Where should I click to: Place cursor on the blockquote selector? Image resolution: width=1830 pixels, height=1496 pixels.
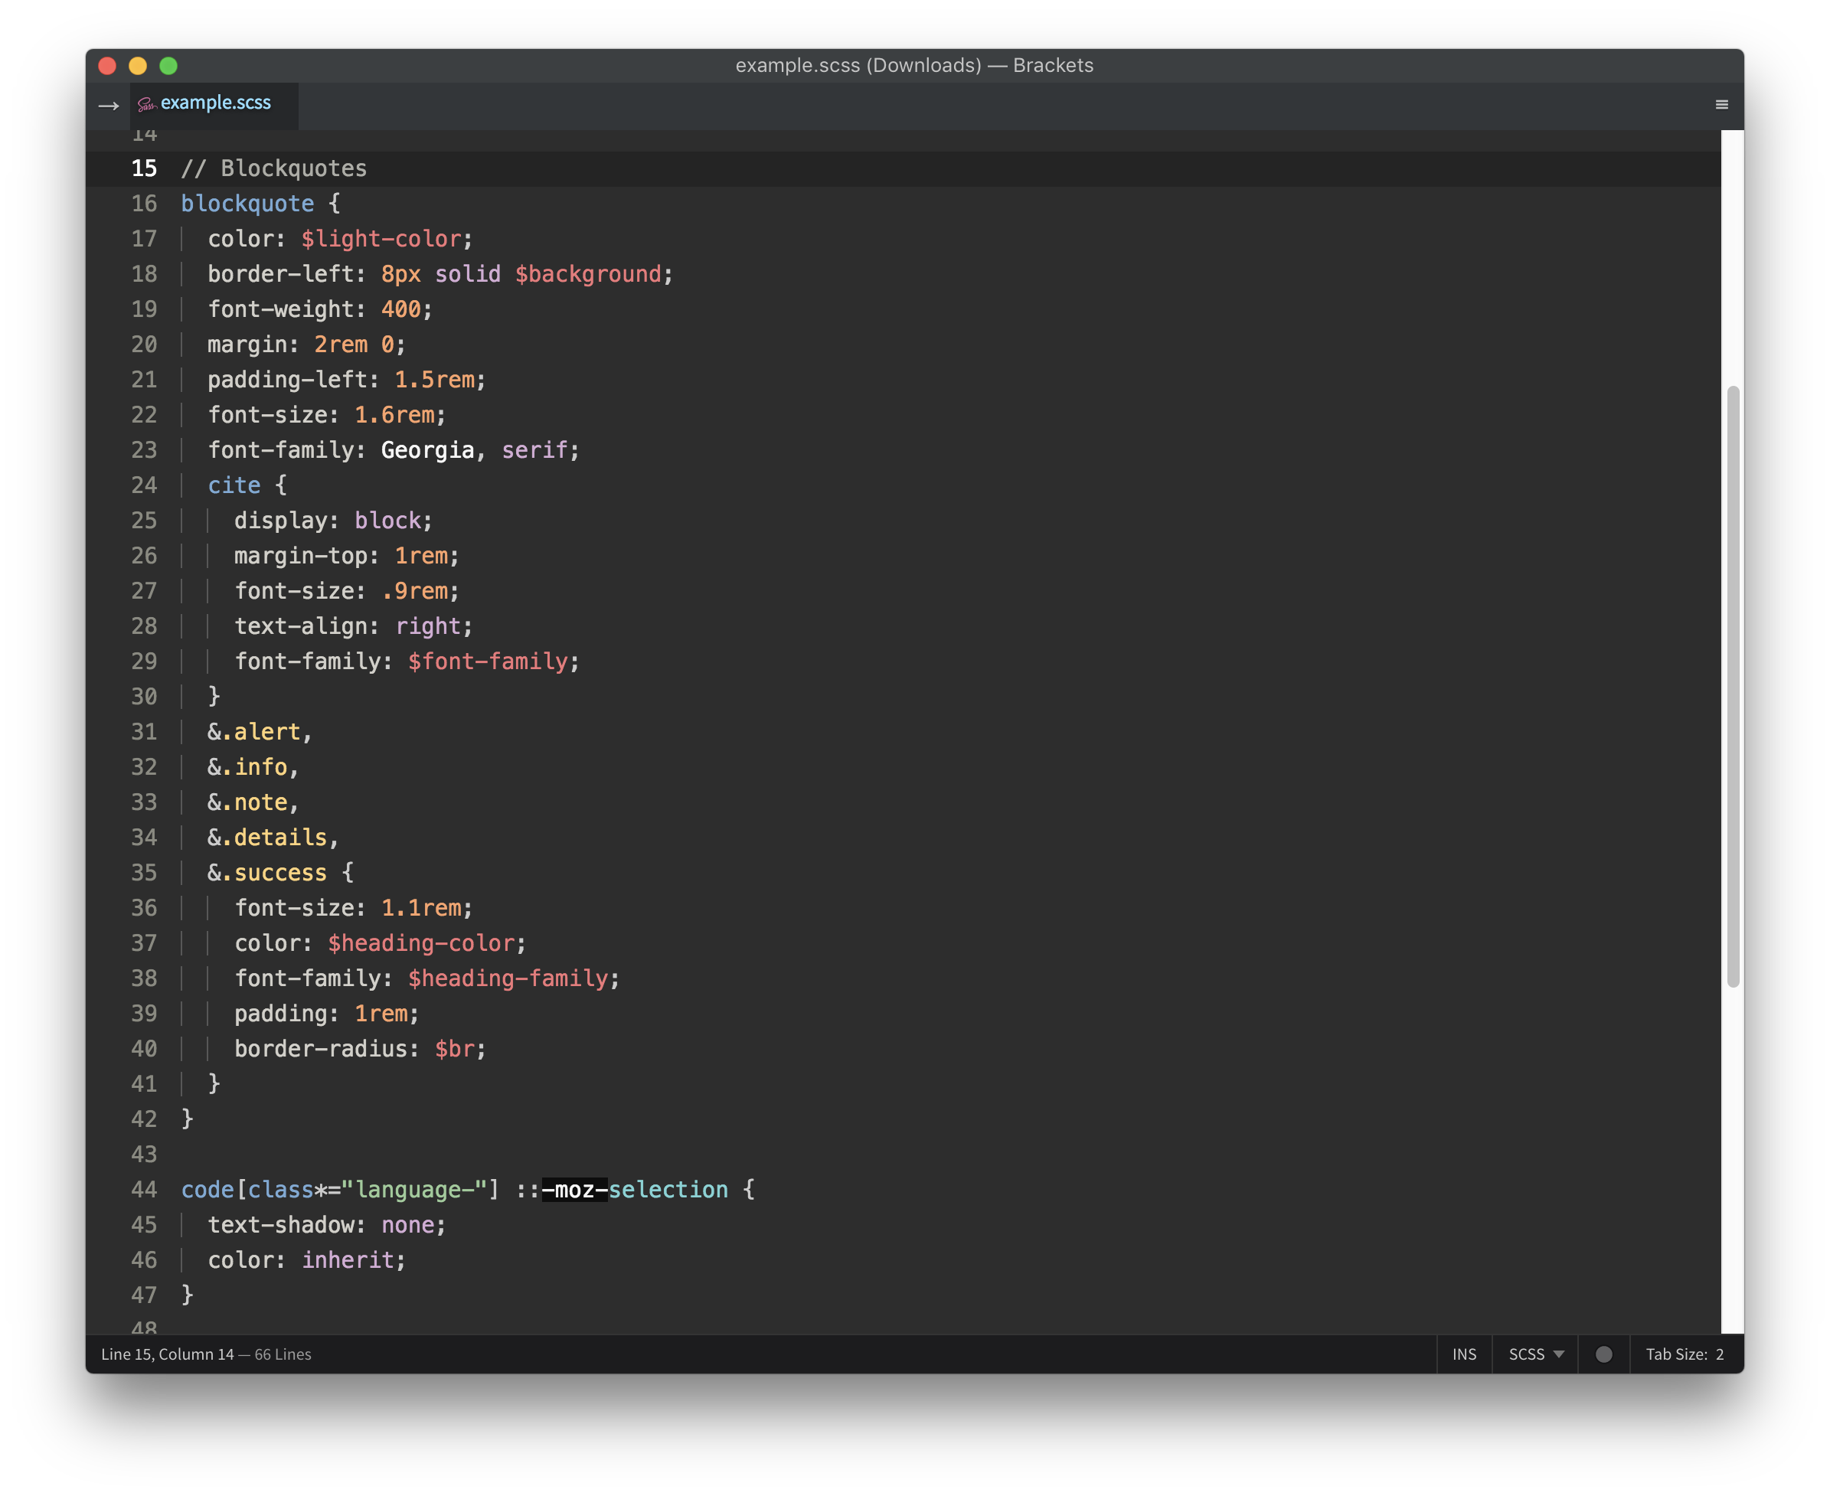pyautogui.click(x=247, y=204)
